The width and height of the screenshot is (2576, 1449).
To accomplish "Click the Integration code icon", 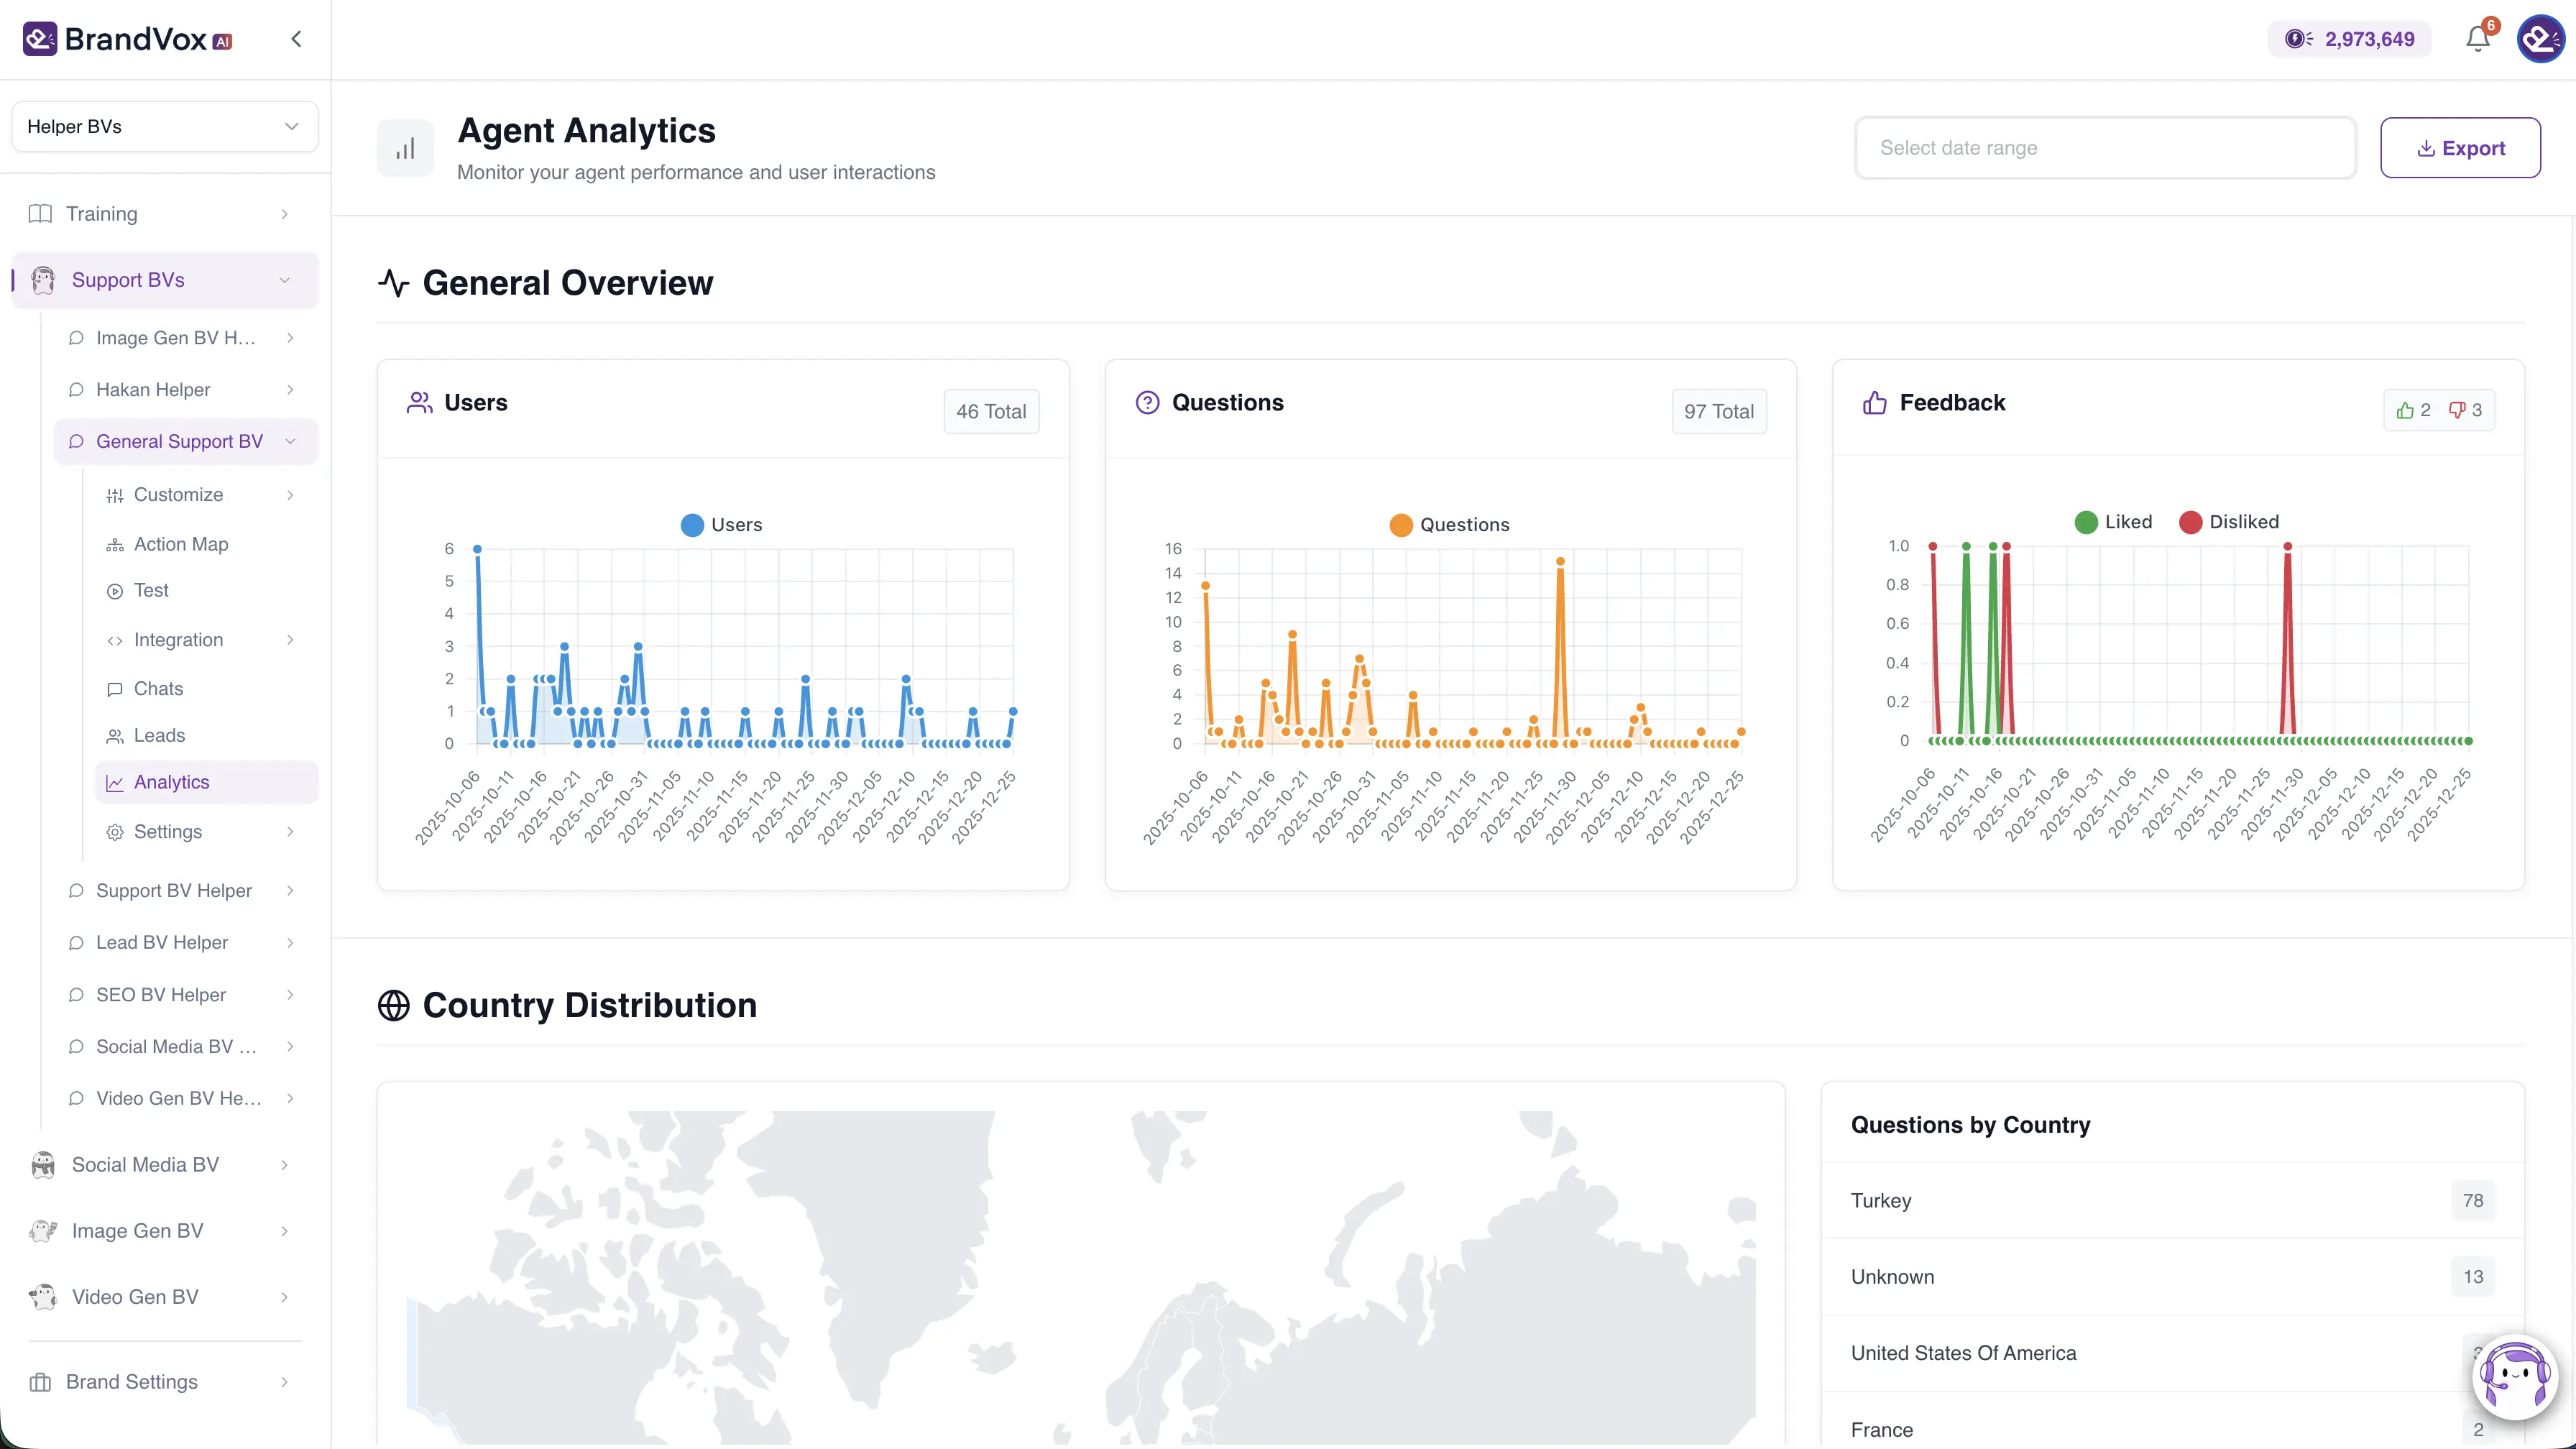I will click(115, 640).
